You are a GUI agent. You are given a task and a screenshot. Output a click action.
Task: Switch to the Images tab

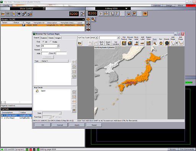coord(58,38)
